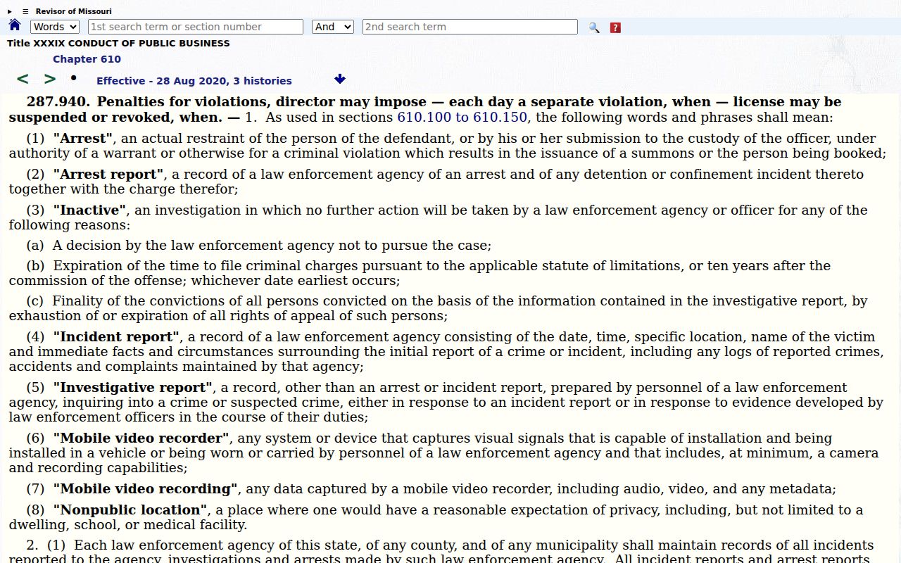Click the black dot beside the navigation chevrons
Viewport: 901px width, 563px height.
pos(73,77)
